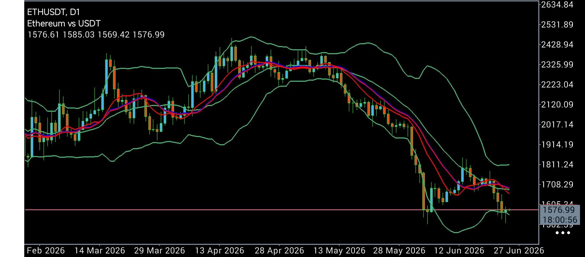Image resolution: width=585 pixels, height=257 pixels.
Task: Select the 1708.29 price axis label
Action: point(557,185)
